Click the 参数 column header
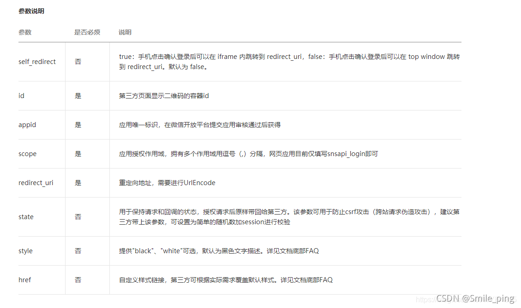 25,33
